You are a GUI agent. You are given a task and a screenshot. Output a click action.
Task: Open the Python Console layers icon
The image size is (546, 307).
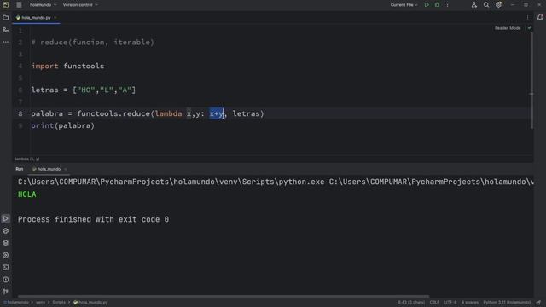pos(6,243)
